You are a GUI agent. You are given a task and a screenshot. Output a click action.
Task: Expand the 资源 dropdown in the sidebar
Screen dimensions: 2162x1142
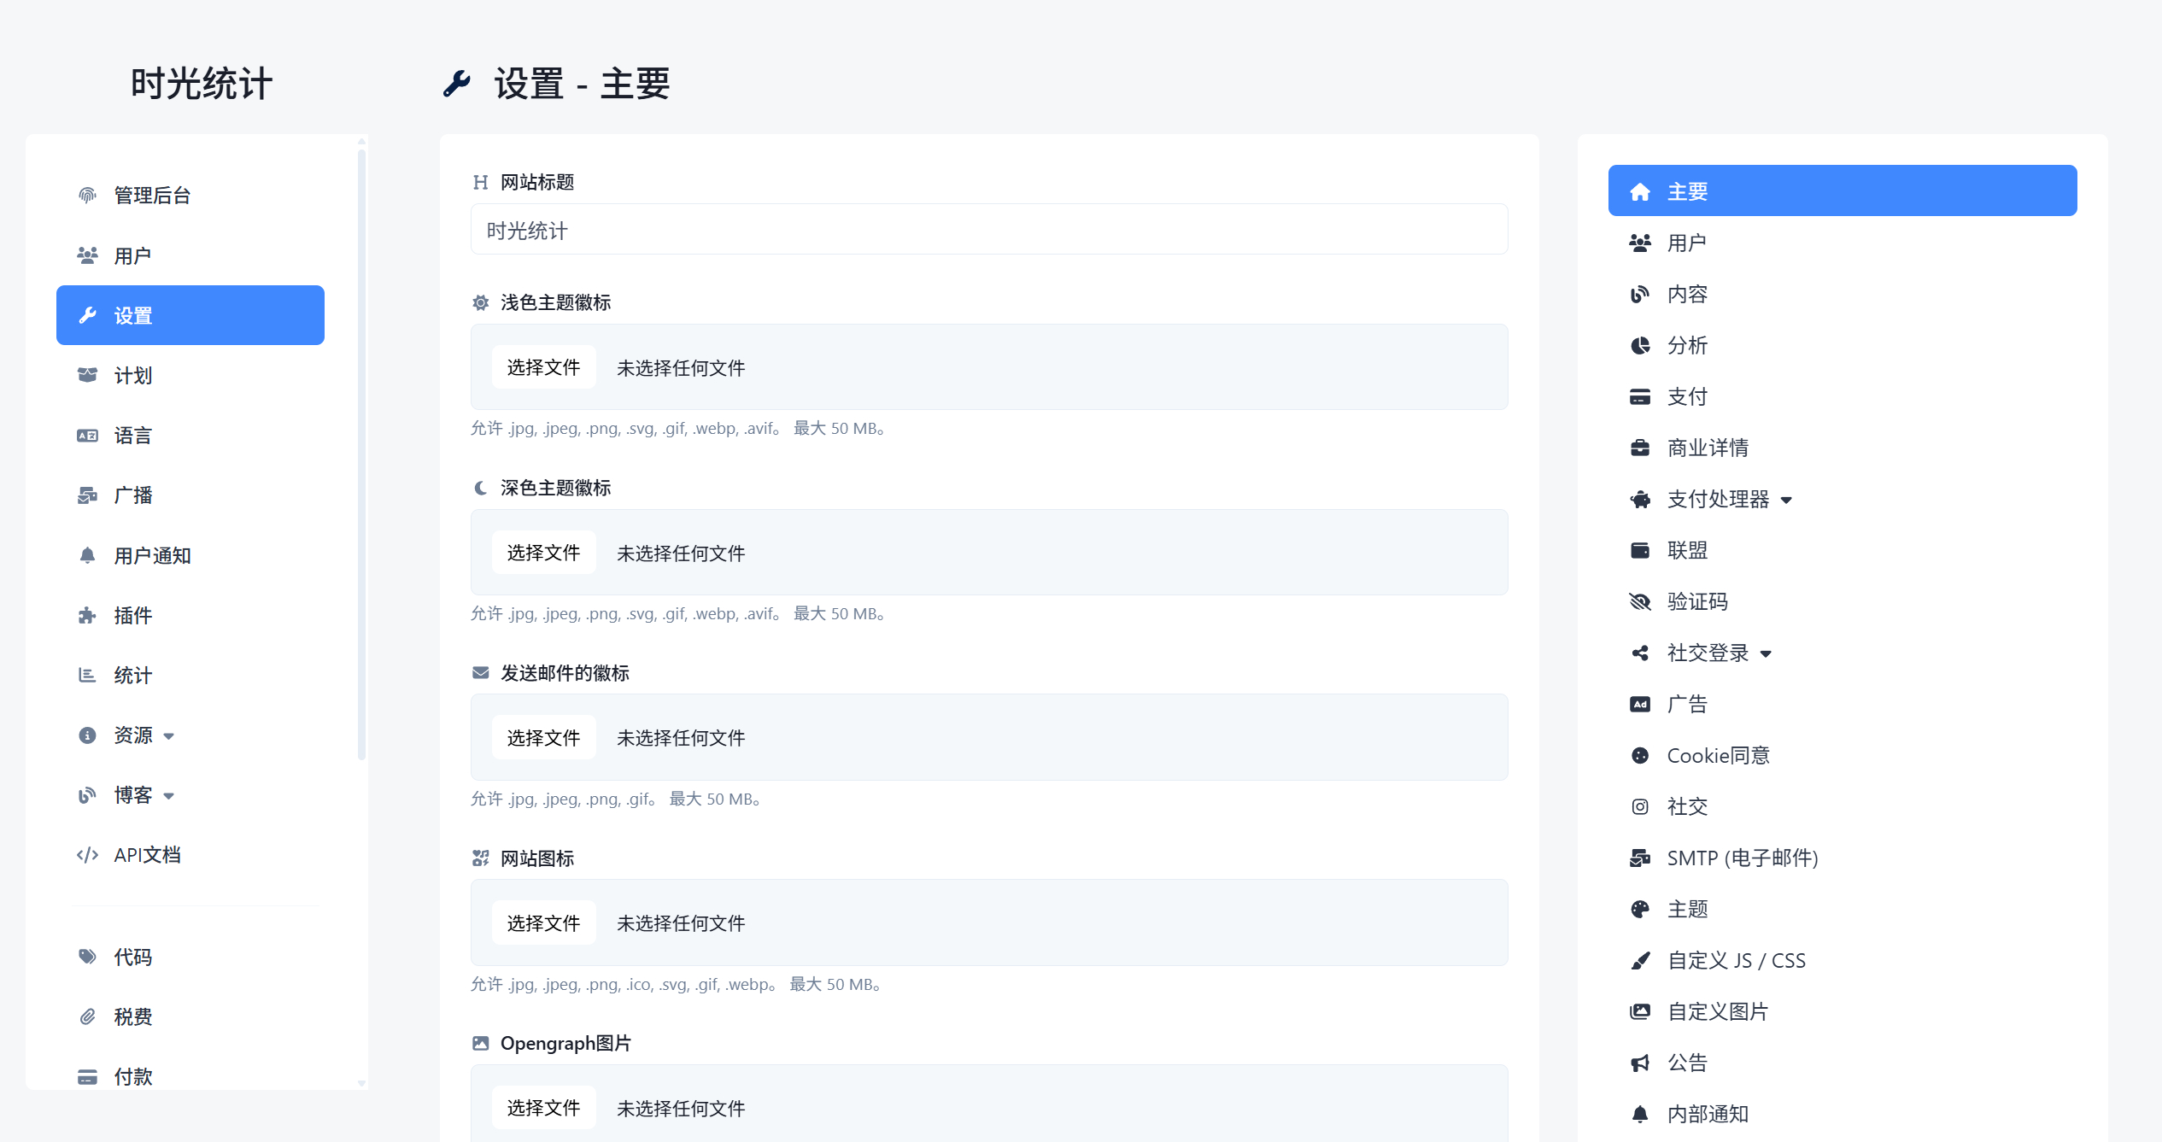[x=169, y=736]
